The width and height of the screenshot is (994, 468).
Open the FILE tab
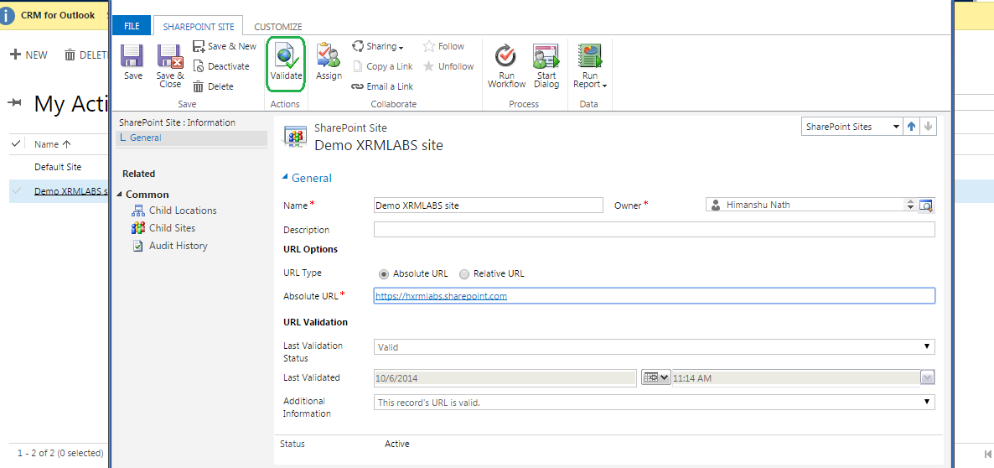coord(132,26)
